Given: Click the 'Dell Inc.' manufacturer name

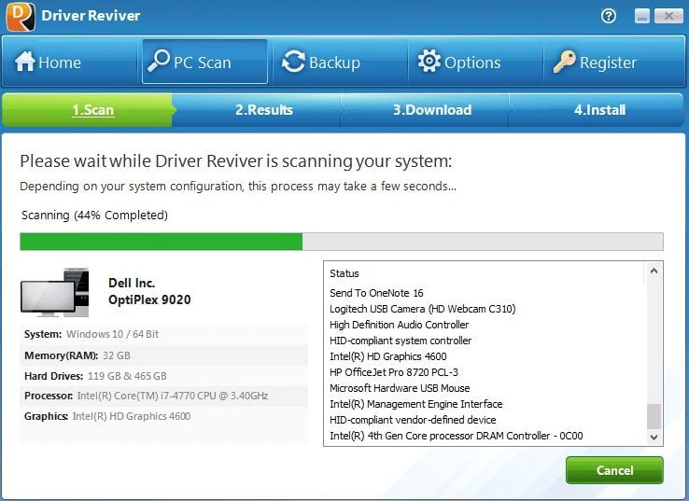Looking at the screenshot, I should coord(132,283).
